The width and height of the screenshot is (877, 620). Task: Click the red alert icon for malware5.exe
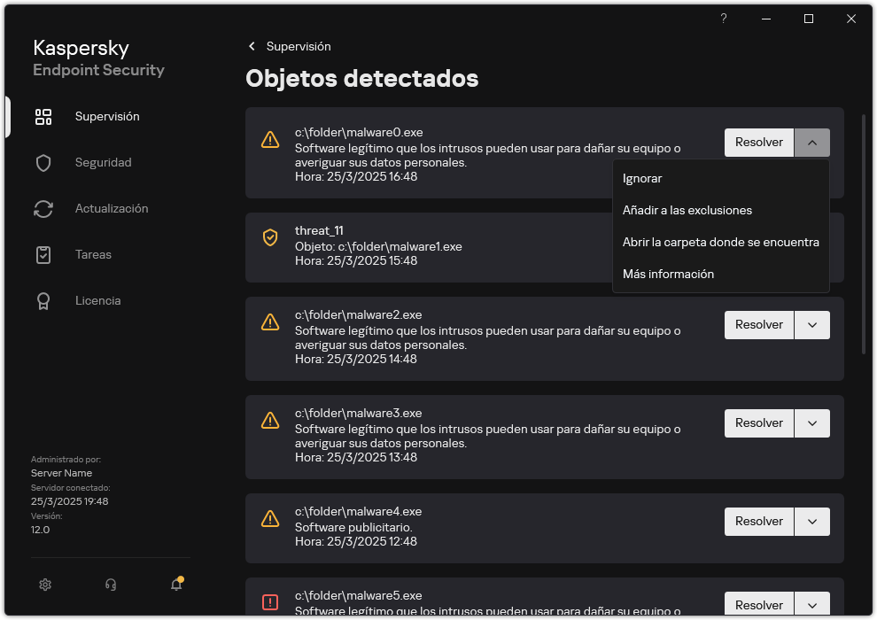tap(270, 601)
